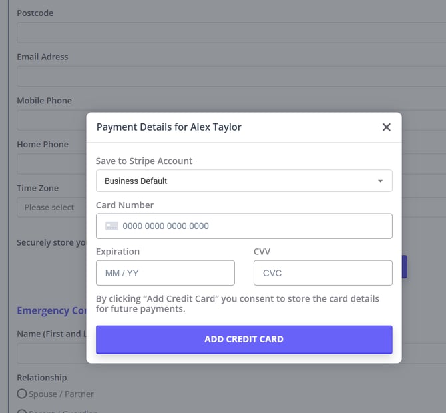Open the Save to Stripe Account dropdown

point(244,181)
